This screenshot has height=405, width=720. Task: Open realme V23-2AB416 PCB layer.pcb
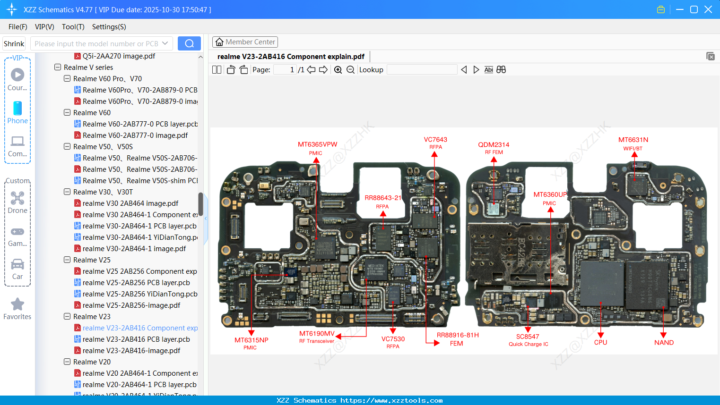tap(132, 339)
